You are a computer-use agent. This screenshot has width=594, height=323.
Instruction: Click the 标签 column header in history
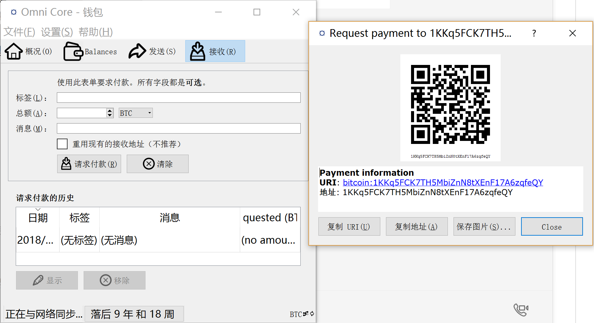point(80,218)
